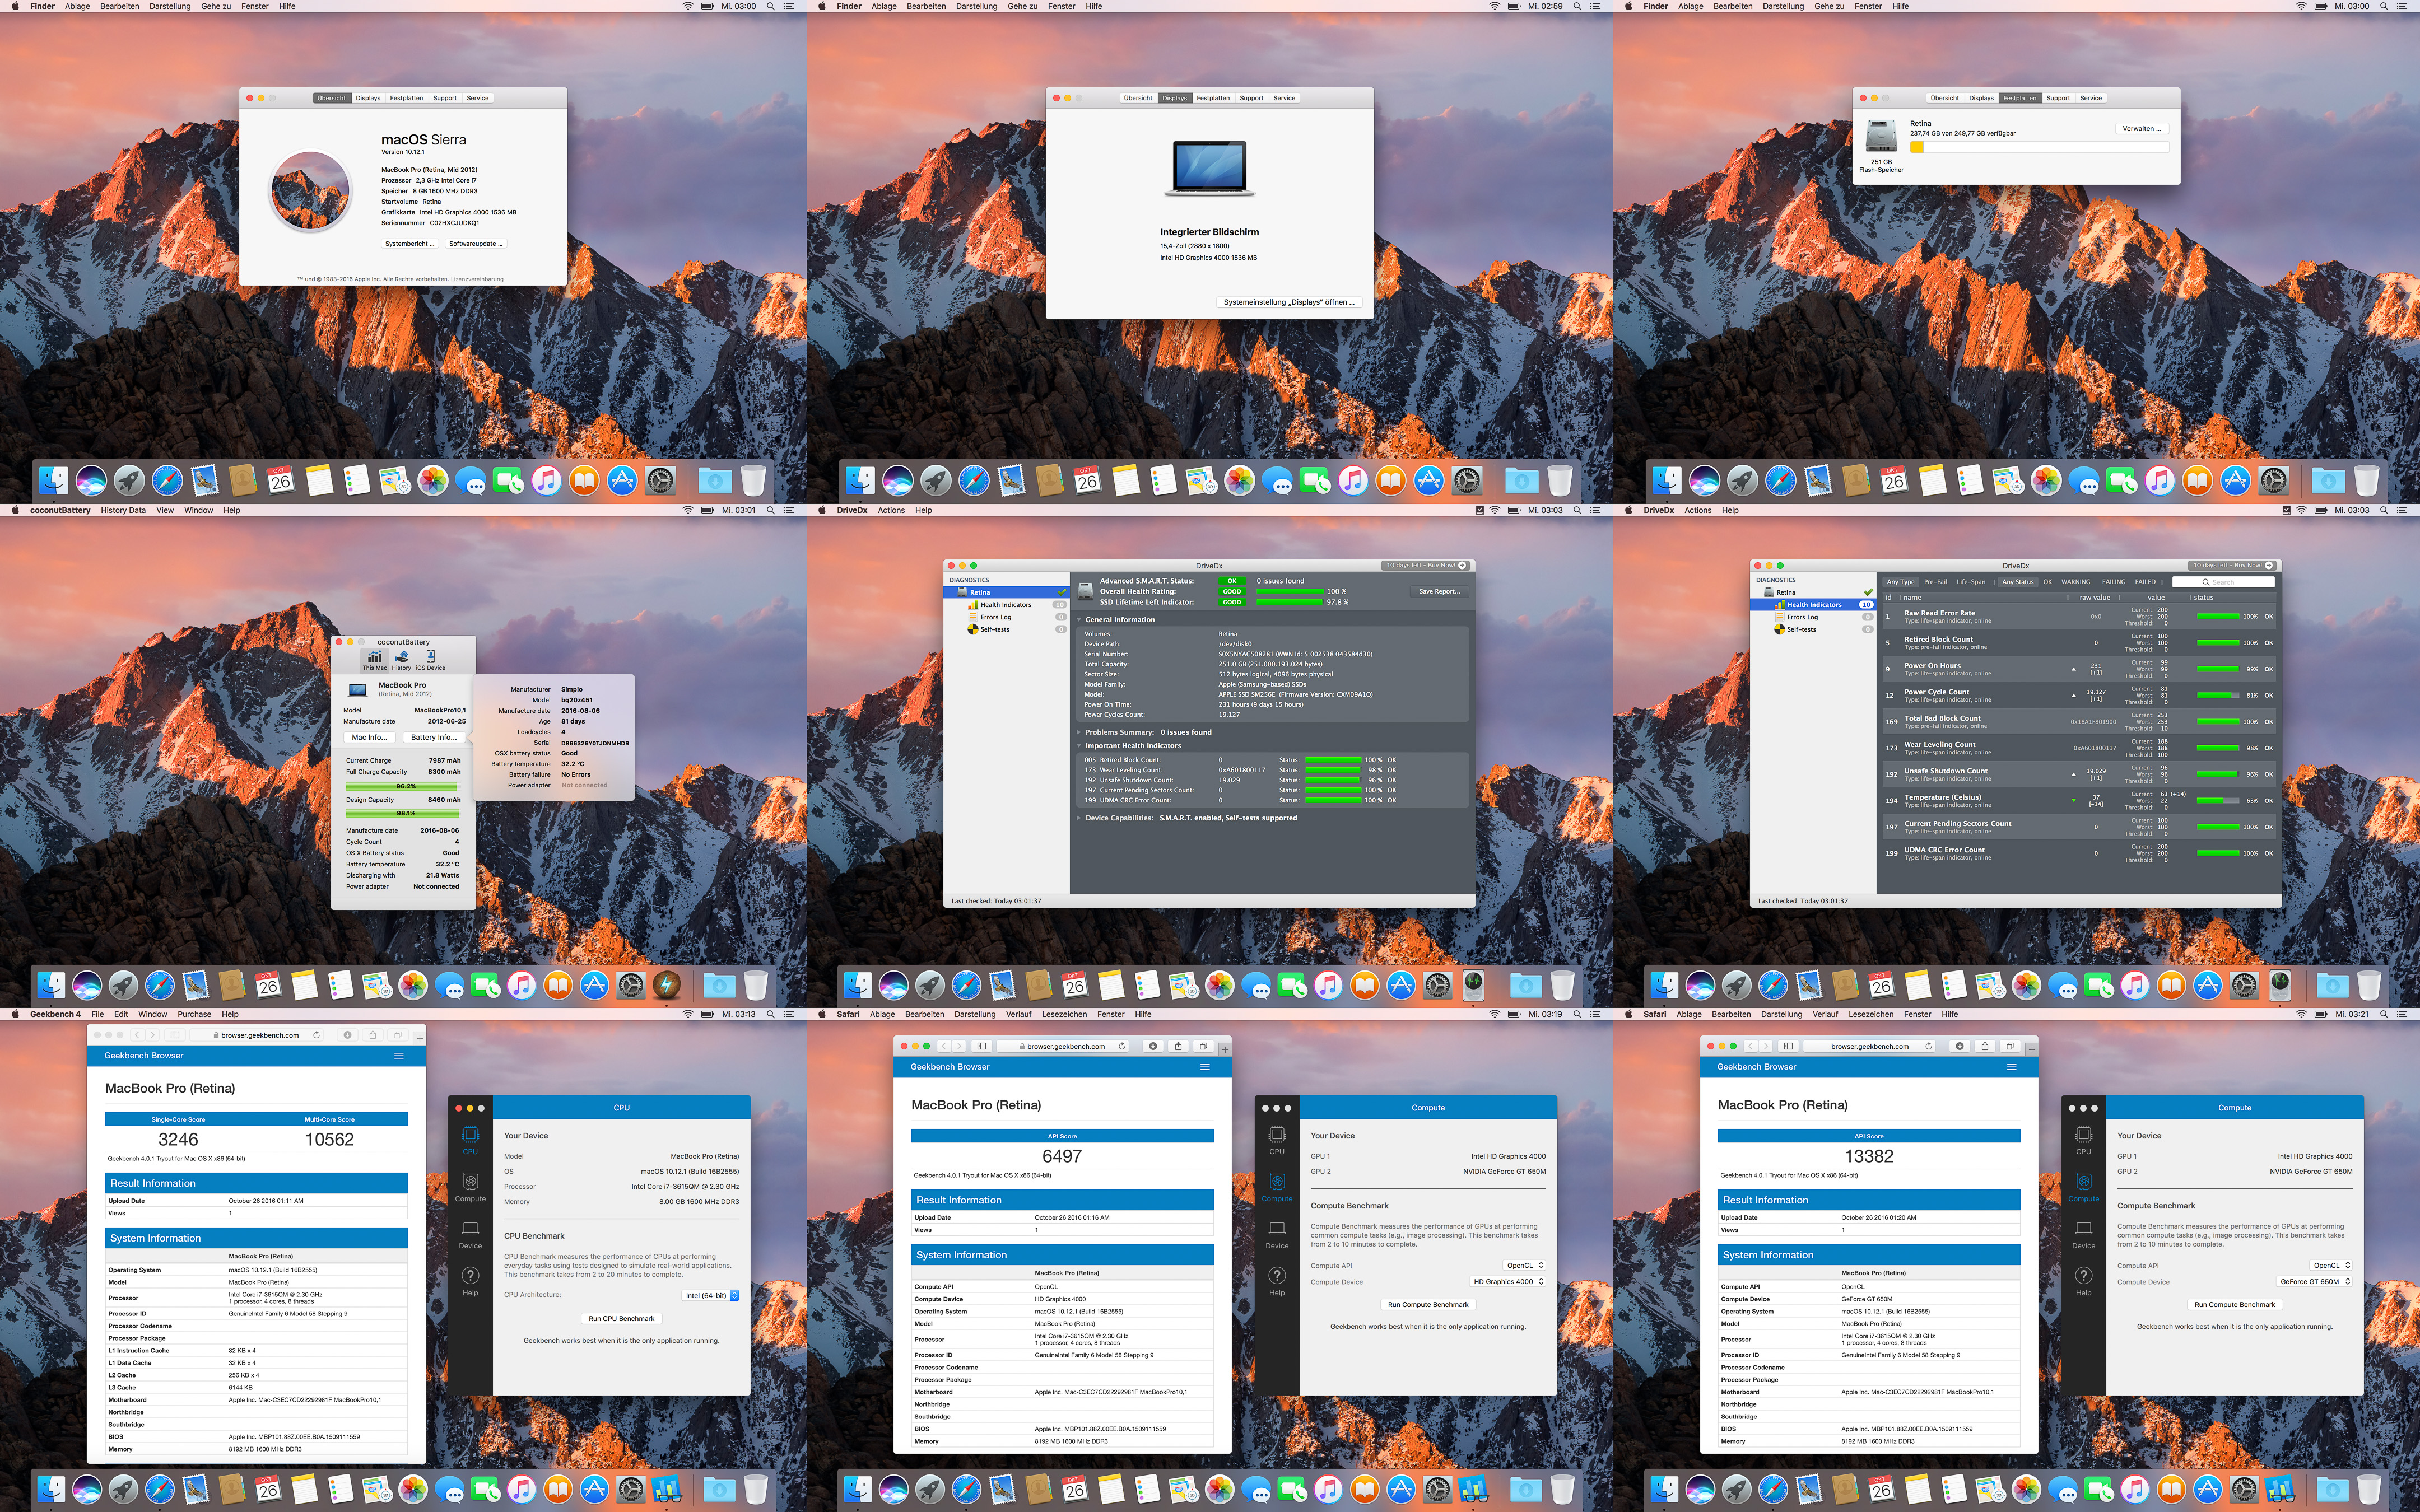Switch to Festplatten tab in Integrierter Bildschirm window

pyautogui.click(x=1213, y=98)
